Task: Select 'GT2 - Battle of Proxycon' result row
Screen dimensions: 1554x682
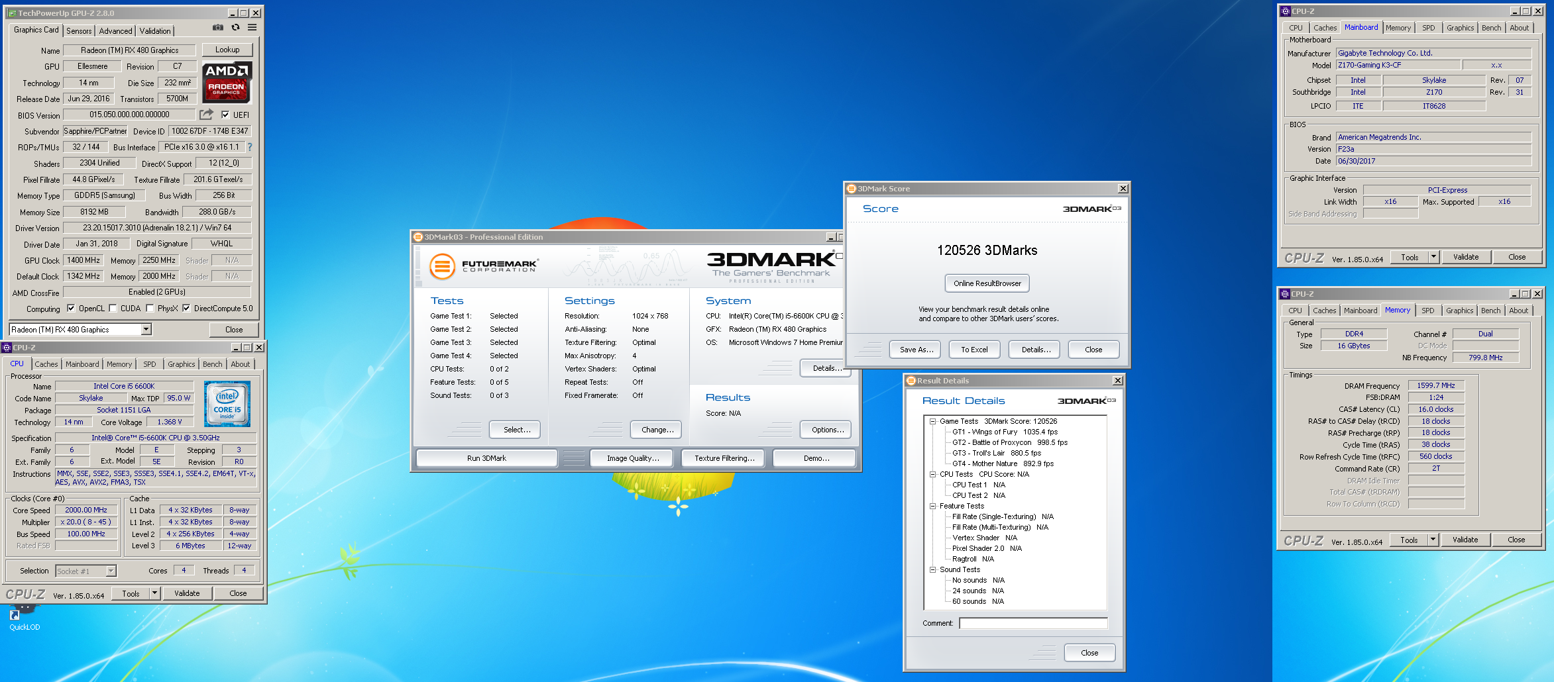Action: pyautogui.click(x=1010, y=442)
